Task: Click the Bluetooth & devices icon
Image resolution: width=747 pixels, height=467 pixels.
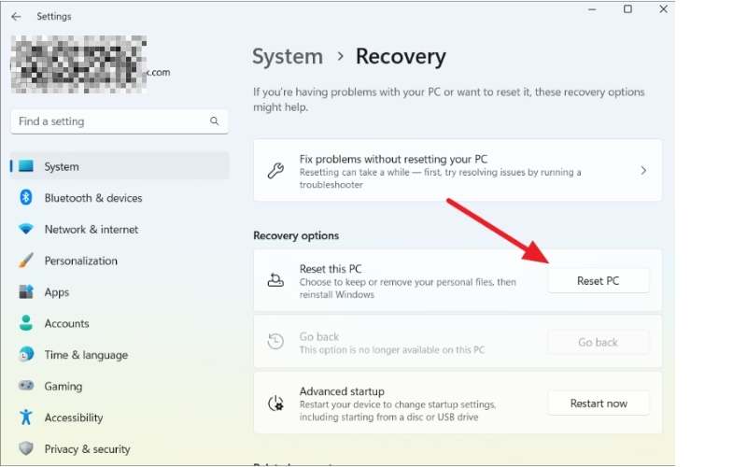Action: [26, 198]
